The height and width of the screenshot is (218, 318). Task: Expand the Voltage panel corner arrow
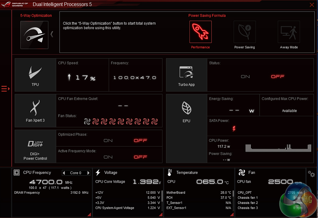pyautogui.click(x=160, y=214)
